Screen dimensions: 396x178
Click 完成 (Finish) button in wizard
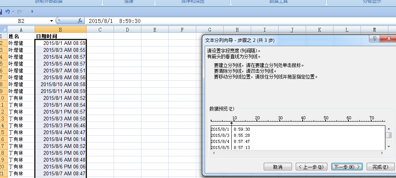380,167
